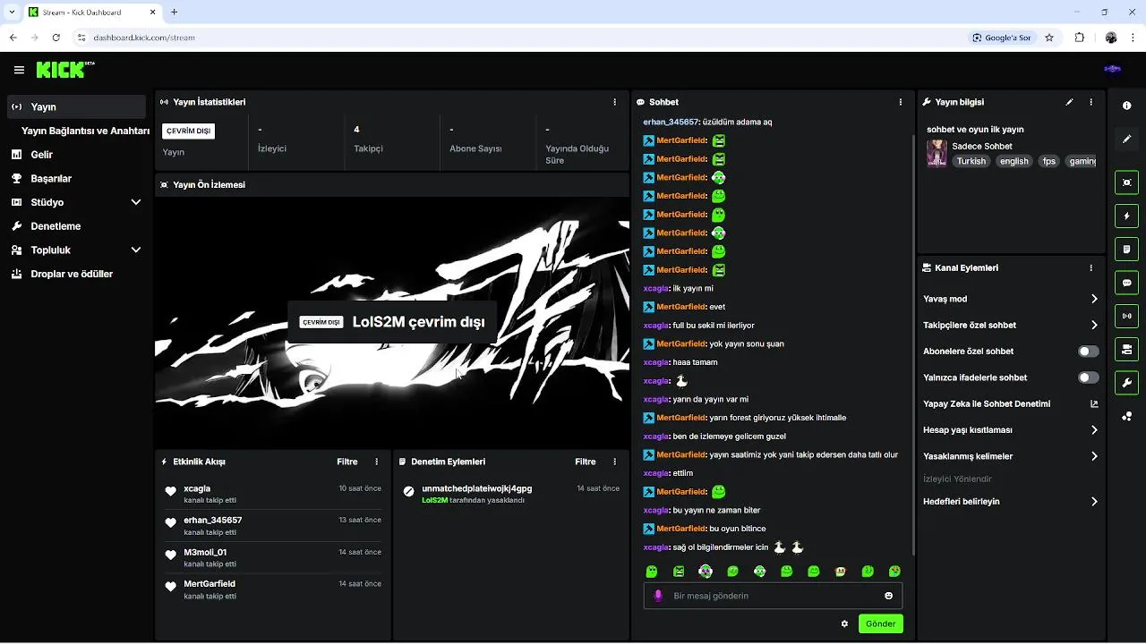Click the english tag chip
Screen dimensions: 1146x644
point(1014,161)
